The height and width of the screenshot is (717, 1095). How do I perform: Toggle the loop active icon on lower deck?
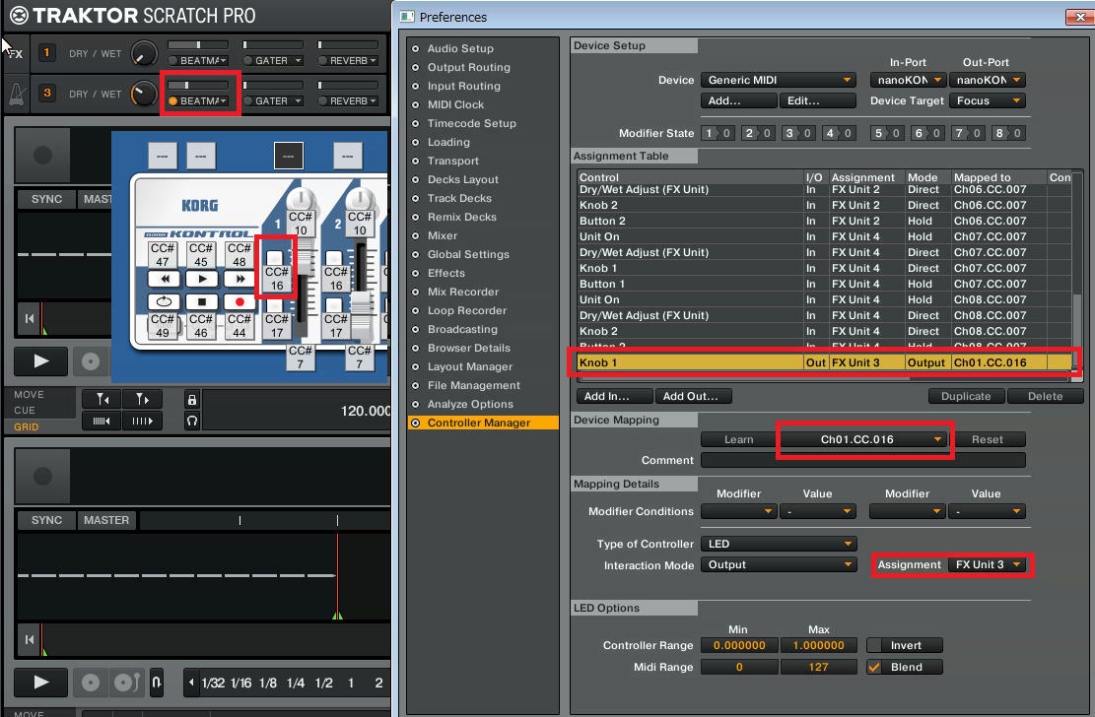tap(157, 683)
